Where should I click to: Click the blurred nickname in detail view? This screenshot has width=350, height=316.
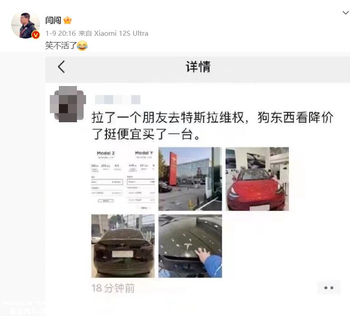point(118,100)
